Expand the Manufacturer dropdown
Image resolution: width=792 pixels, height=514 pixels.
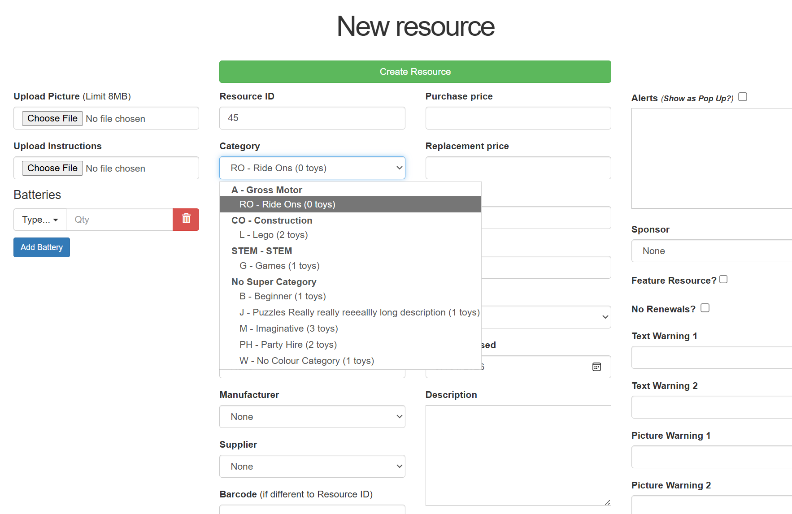tap(312, 417)
